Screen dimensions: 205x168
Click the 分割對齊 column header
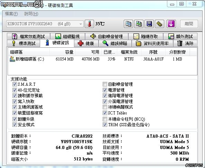[178, 52]
